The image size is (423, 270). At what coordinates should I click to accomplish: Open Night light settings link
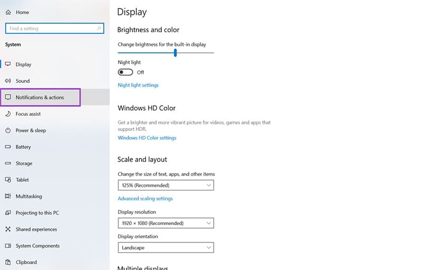pyautogui.click(x=138, y=85)
